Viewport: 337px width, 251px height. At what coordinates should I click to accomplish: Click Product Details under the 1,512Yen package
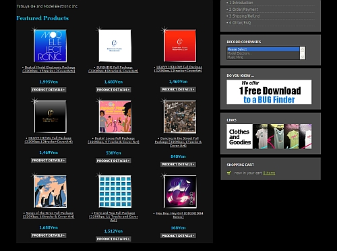[x=113, y=239]
